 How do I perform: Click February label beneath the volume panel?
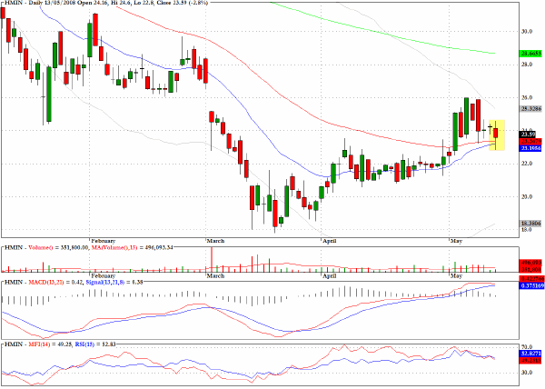pyautogui.click(x=103, y=275)
